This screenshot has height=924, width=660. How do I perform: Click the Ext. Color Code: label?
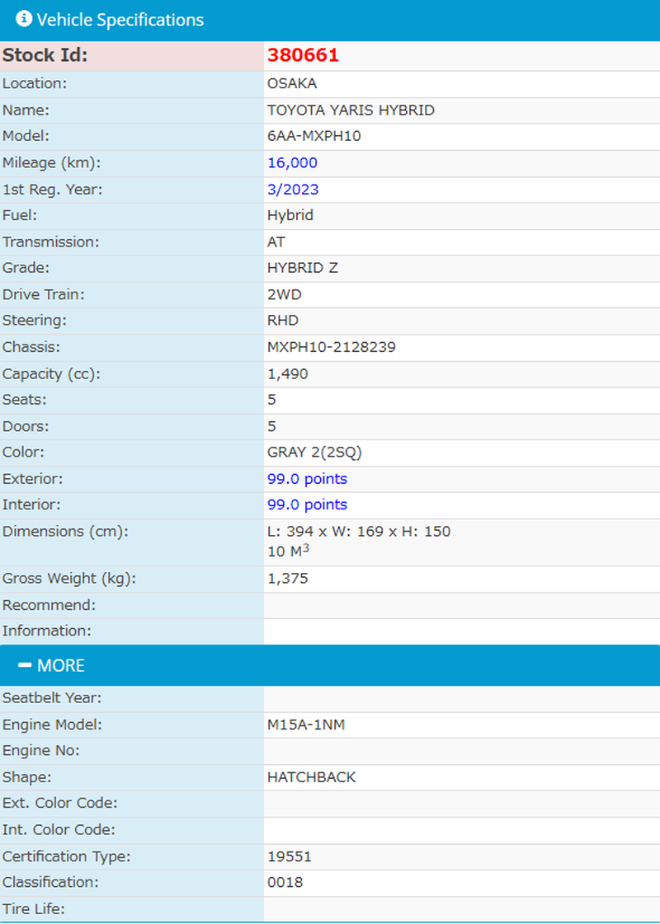pyautogui.click(x=59, y=803)
